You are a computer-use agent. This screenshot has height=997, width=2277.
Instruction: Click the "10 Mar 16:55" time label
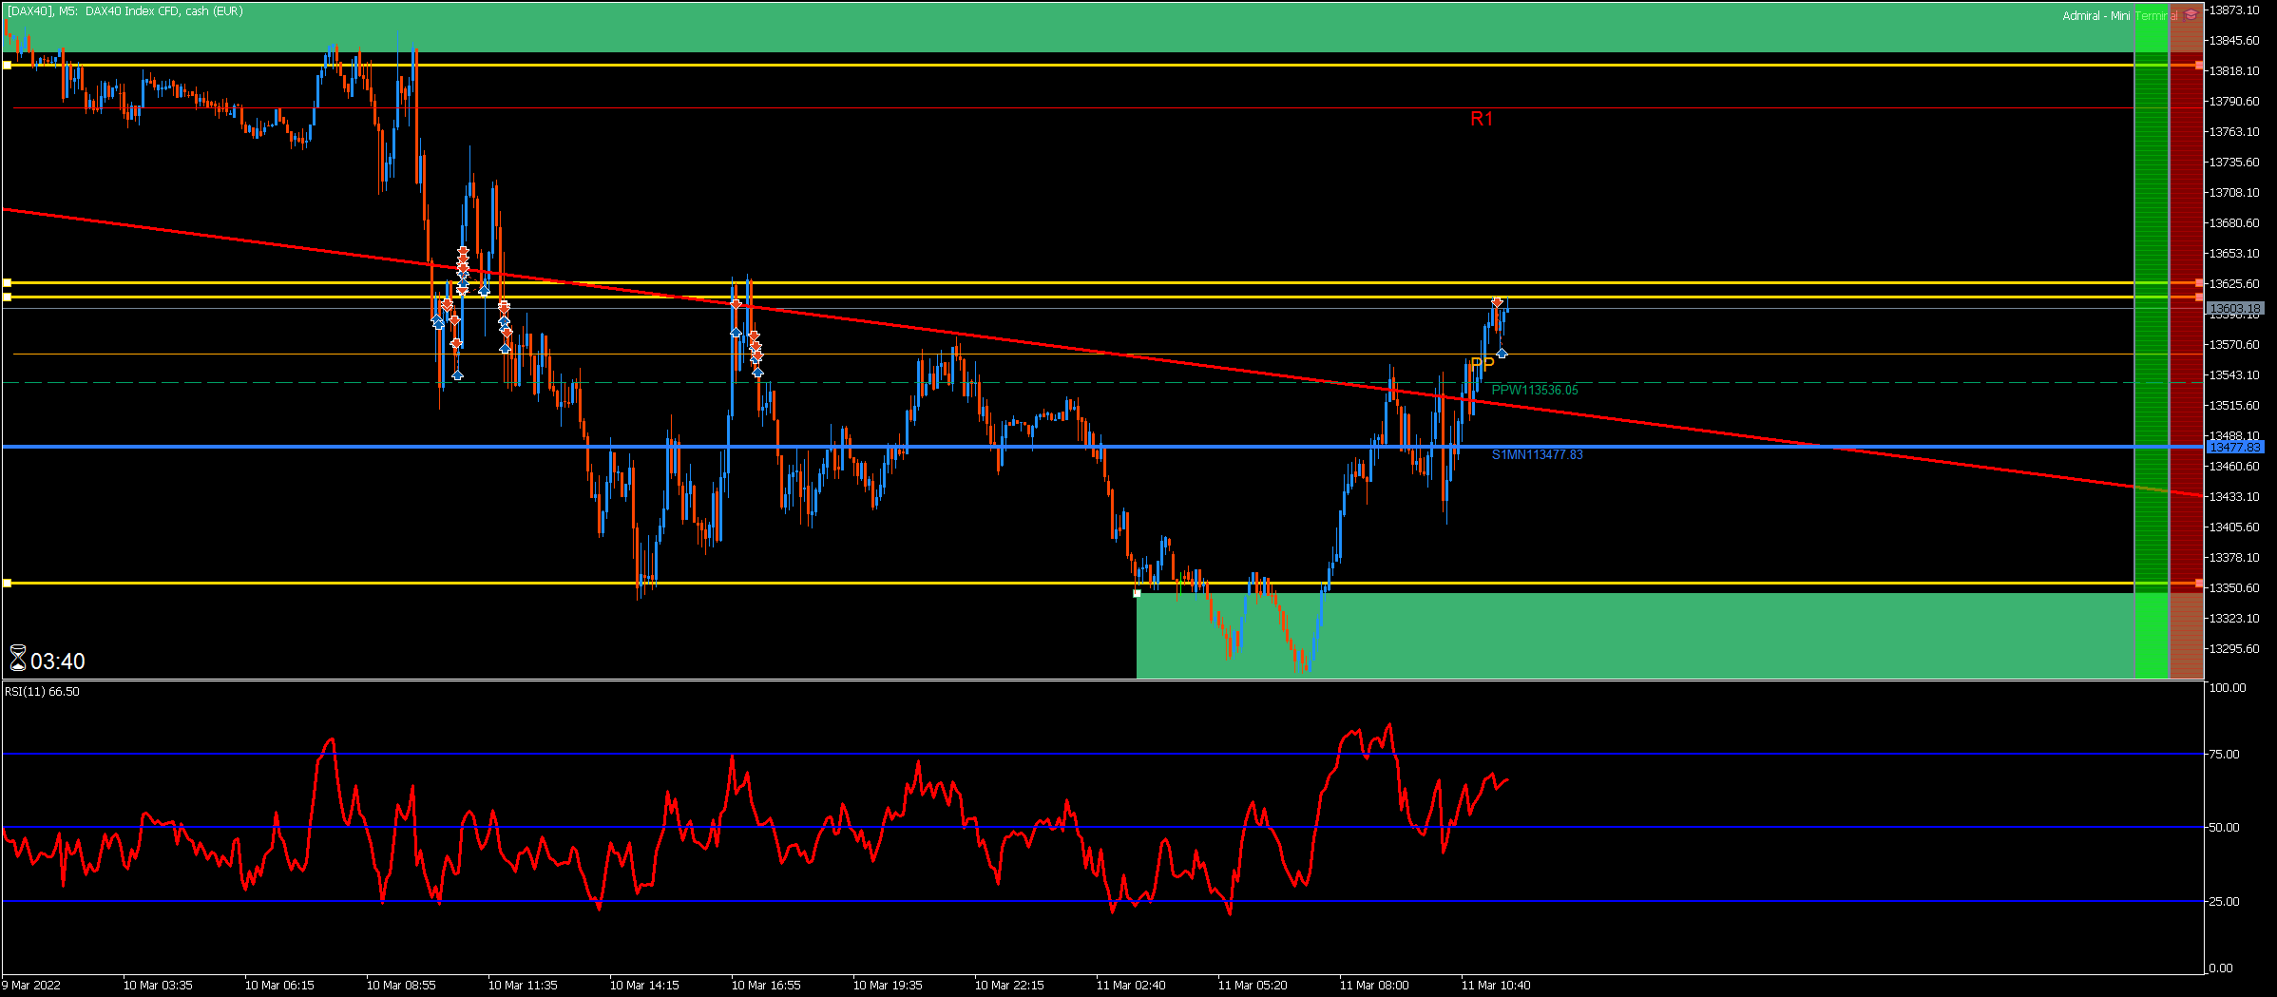[x=766, y=986]
